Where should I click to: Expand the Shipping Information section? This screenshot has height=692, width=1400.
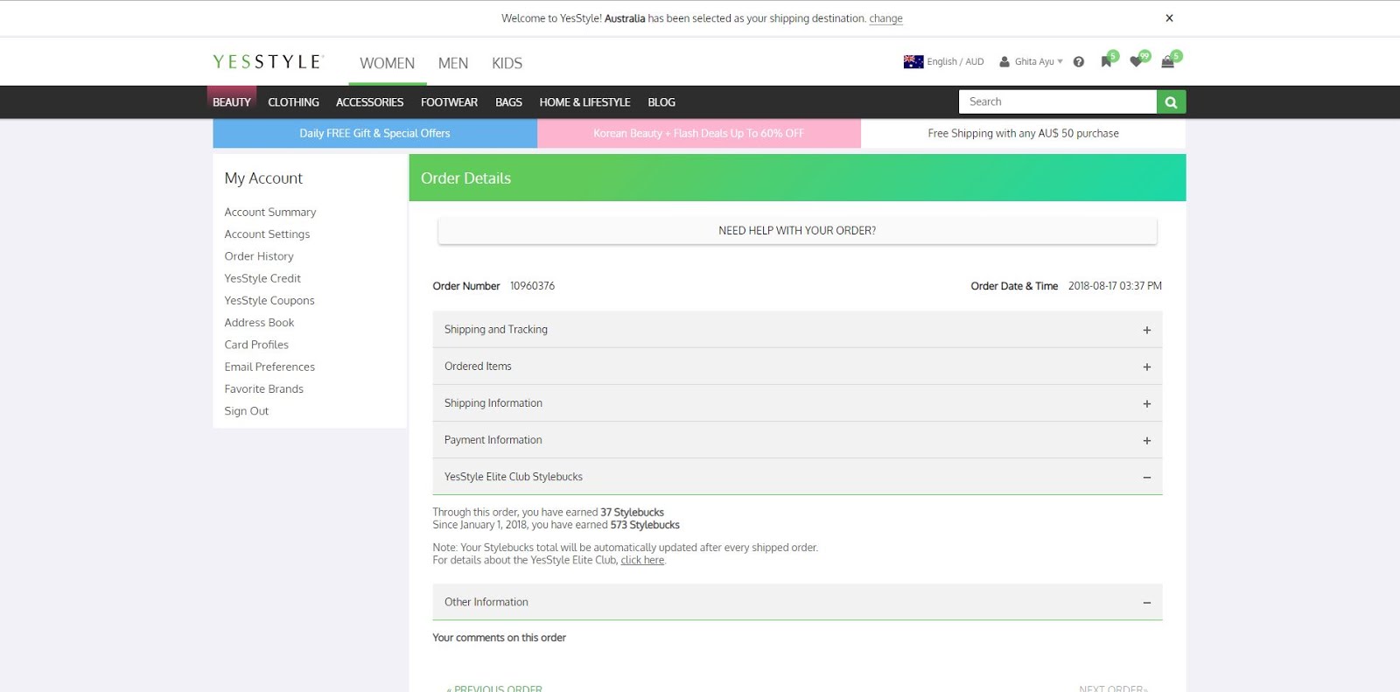(x=797, y=403)
